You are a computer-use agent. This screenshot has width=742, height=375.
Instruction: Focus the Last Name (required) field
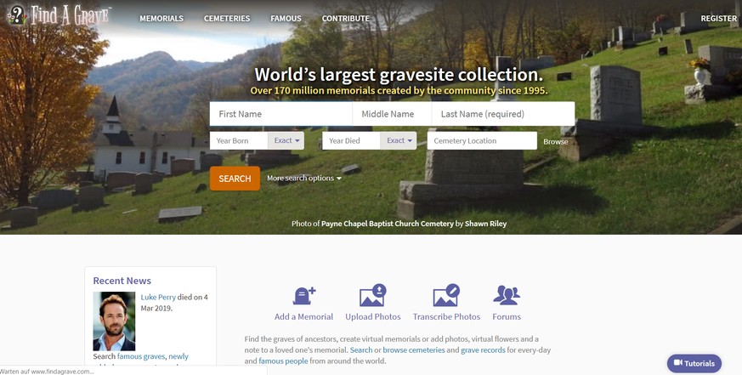pyautogui.click(x=503, y=114)
